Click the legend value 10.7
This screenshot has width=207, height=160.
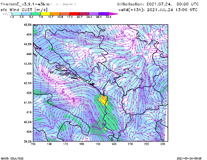pyautogui.click(x=50, y=17)
